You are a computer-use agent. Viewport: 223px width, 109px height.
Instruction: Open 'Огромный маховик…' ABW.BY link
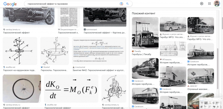198,89
